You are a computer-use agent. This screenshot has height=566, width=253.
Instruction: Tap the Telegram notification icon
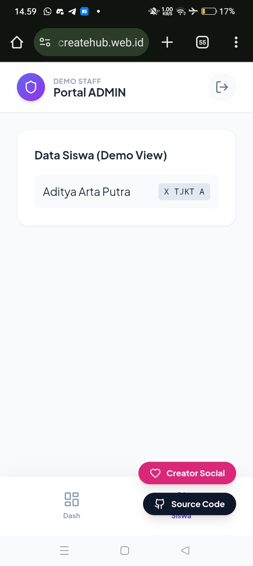point(72,12)
